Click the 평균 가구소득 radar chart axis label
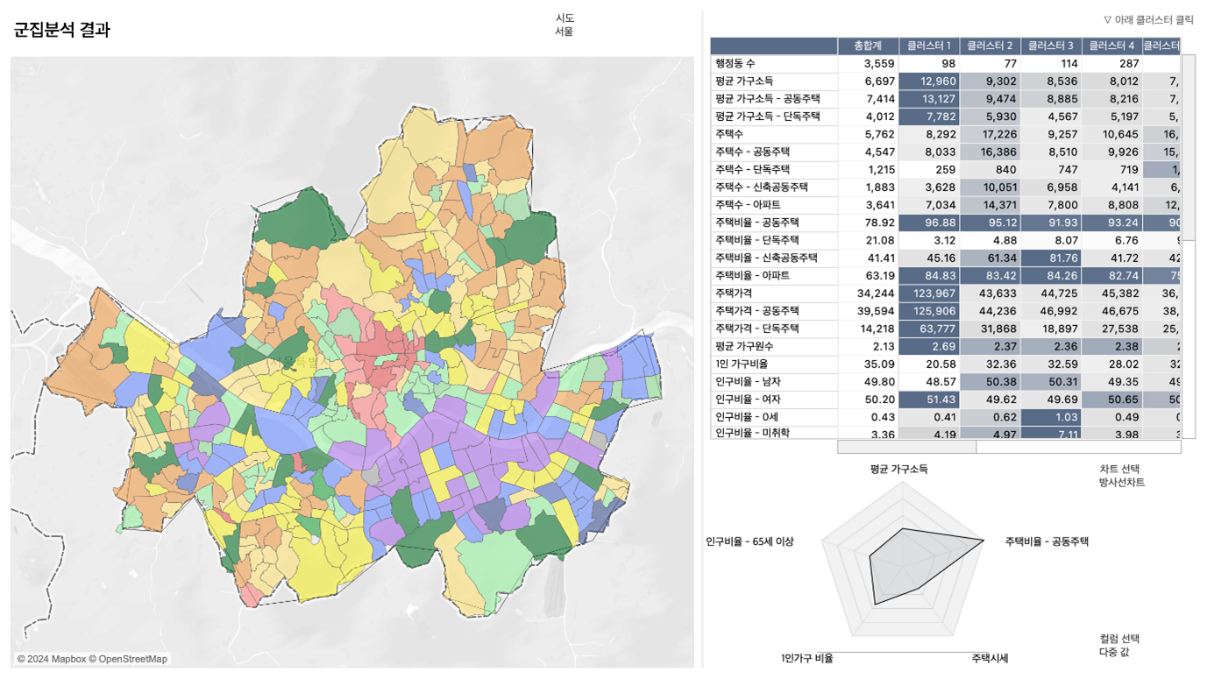This screenshot has width=1207, height=679. click(898, 469)
